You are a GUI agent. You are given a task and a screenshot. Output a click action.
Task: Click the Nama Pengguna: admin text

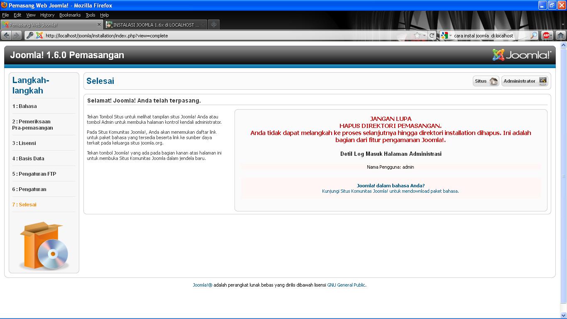point(390,167)
